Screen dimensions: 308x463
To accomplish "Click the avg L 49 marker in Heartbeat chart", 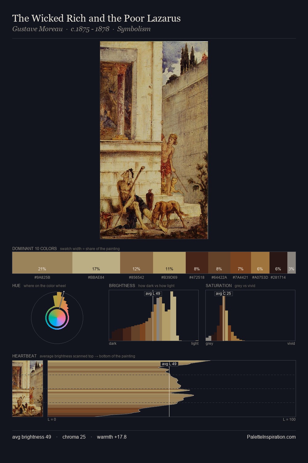I will pyautogui.click(x=169, y=364).
